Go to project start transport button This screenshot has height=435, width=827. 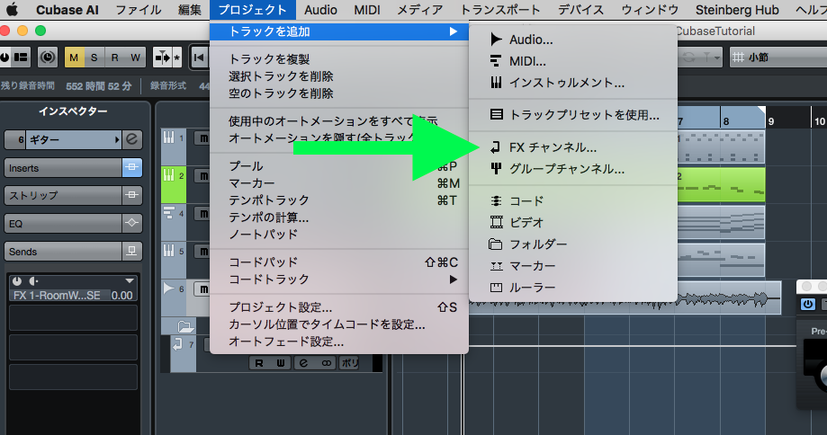(199, 58)
